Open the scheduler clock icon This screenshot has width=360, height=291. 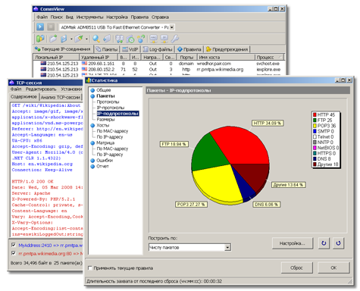[x=130, y=39]
